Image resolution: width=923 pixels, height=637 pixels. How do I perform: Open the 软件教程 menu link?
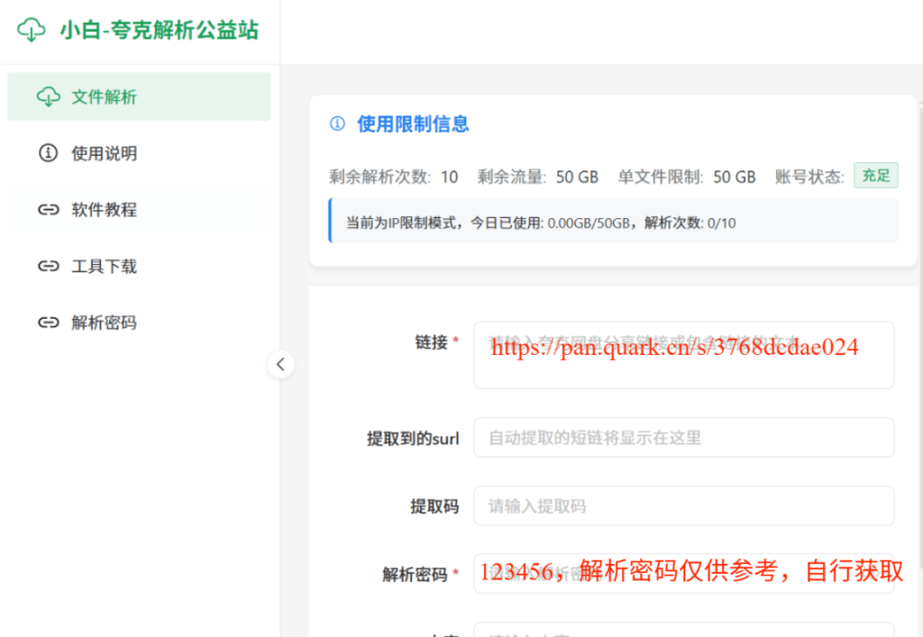click(139, 209)
